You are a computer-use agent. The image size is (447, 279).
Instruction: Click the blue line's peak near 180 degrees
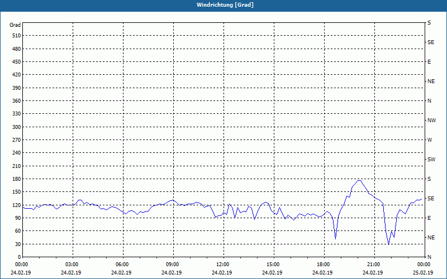point(359,180)
